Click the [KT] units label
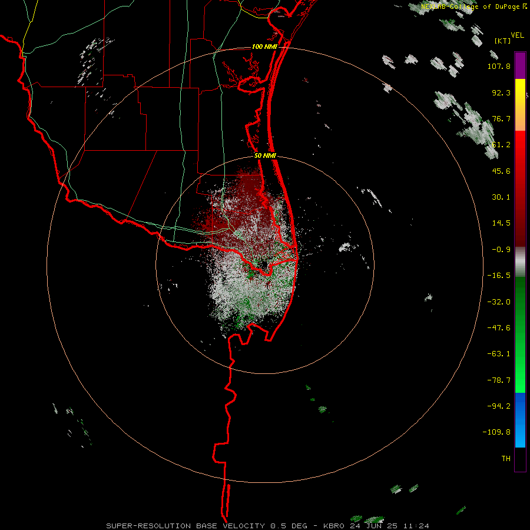This screenshot has height=530, width=530. 502,41
